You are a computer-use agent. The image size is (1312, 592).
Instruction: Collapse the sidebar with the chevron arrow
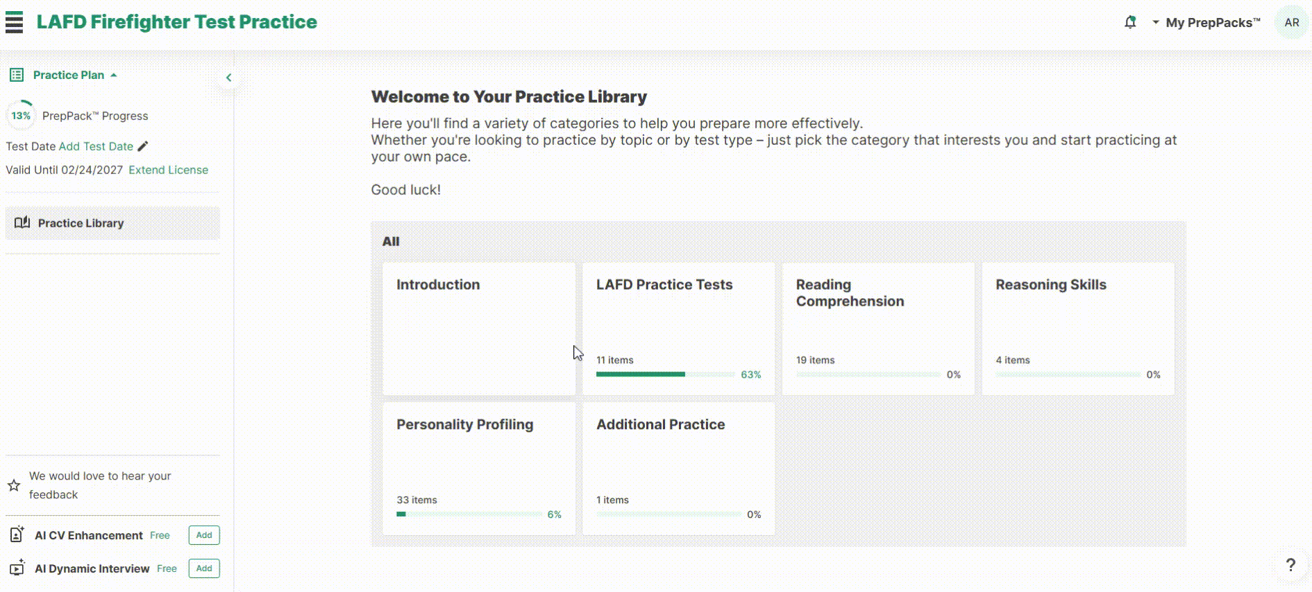pos(228,78)
